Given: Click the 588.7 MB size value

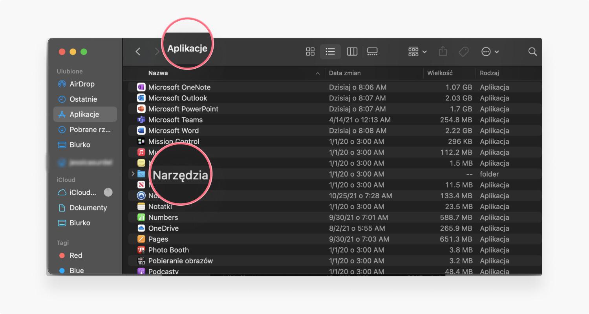Looking at the screenshot, I should pos(456,217).
